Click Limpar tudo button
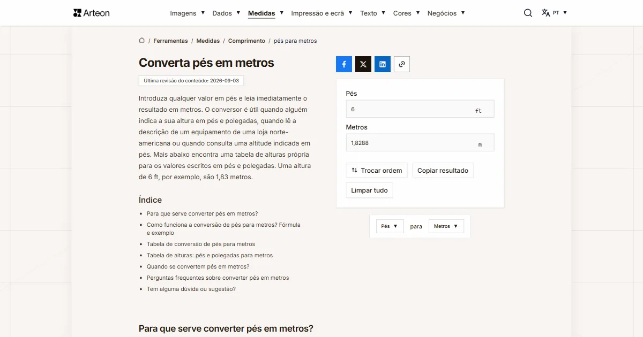643x337 pixels. pos(369,190)
